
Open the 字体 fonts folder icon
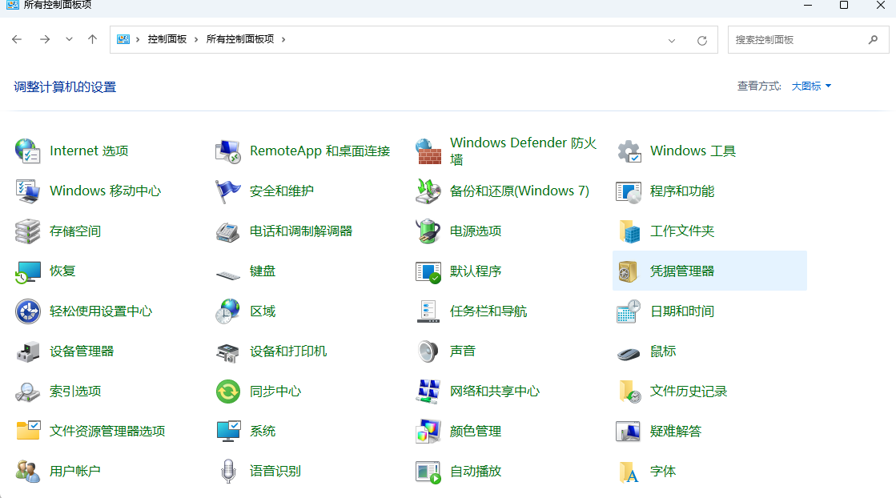[629, 471]
